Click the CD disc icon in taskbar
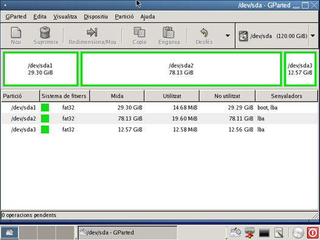The height and width of the screenshot is (240, 320). click(298, 233)
